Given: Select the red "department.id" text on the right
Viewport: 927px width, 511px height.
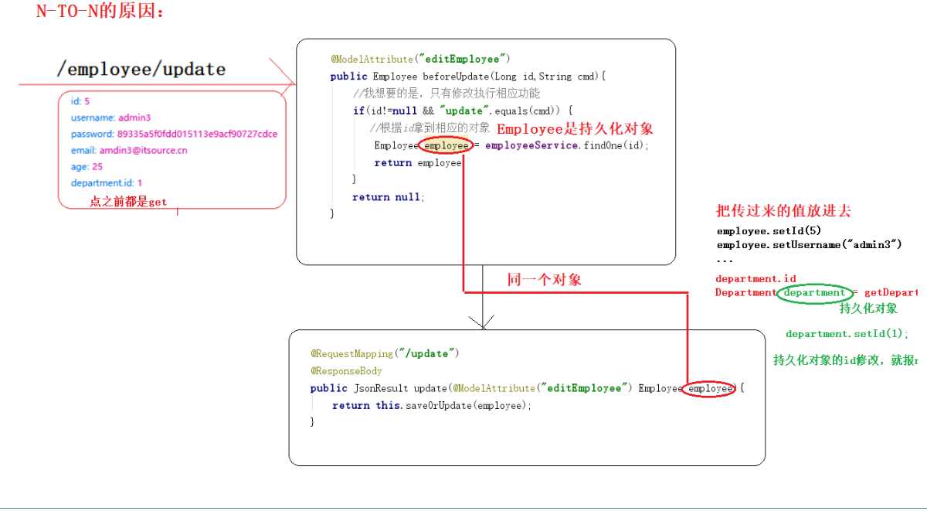Looking at the screenshot, I should [756, 278].
